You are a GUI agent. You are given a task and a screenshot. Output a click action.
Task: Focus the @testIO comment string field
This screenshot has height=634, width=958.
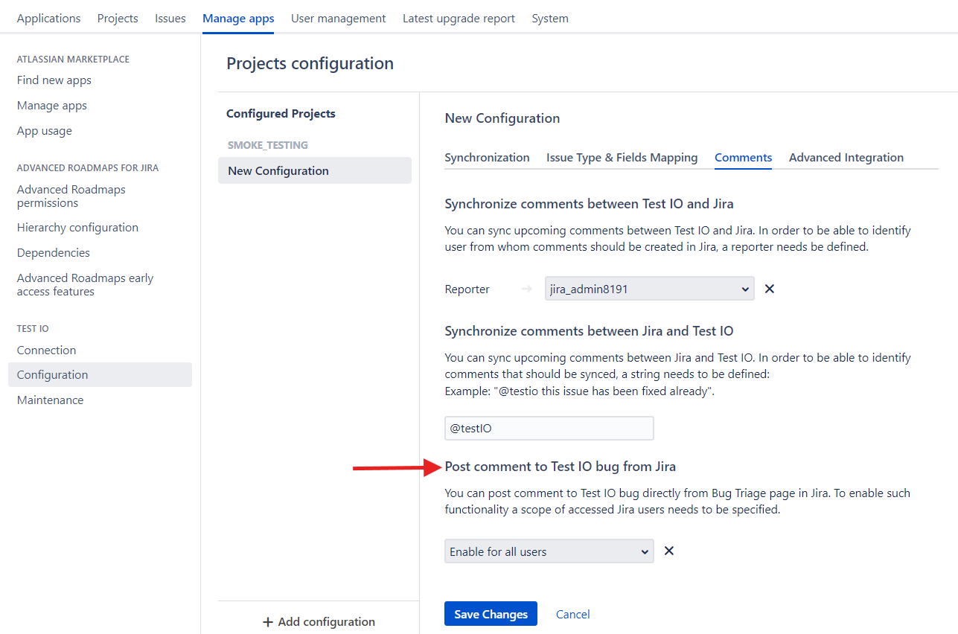549,428
